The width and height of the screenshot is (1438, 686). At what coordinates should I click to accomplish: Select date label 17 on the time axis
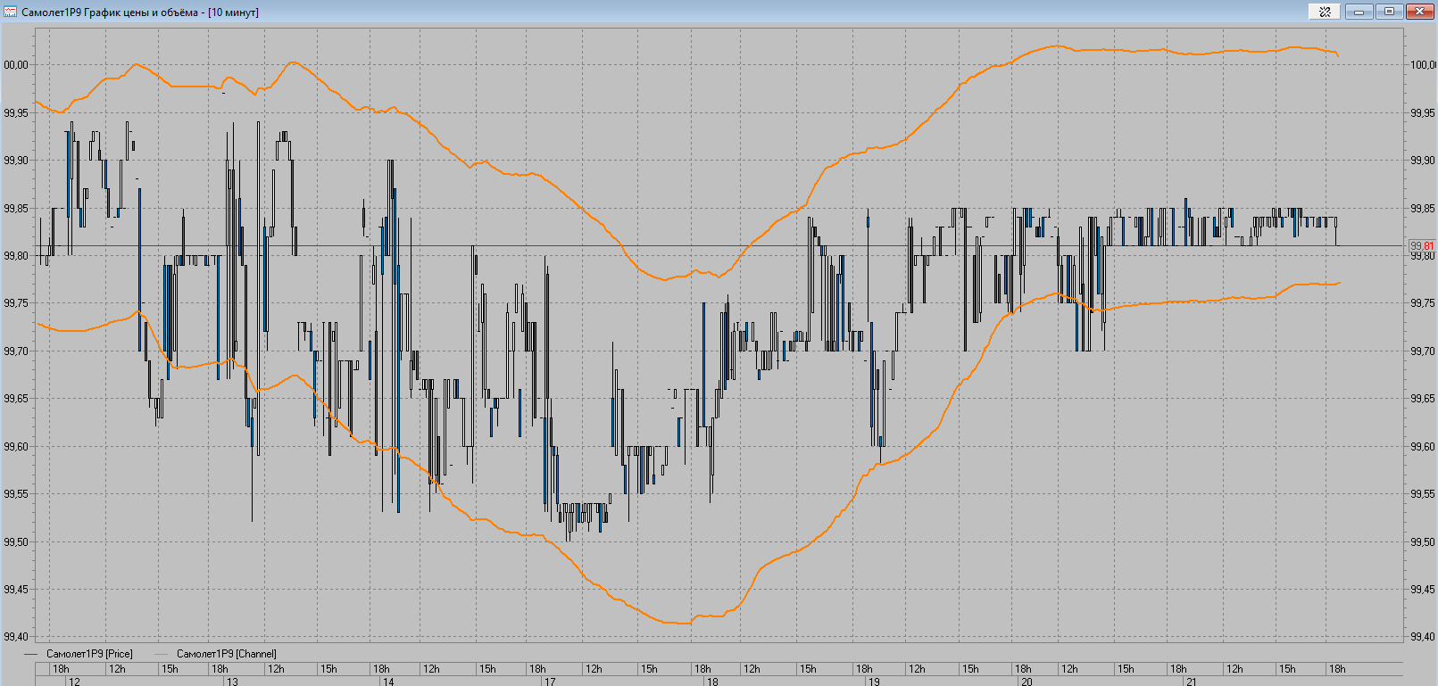[551, 682]
